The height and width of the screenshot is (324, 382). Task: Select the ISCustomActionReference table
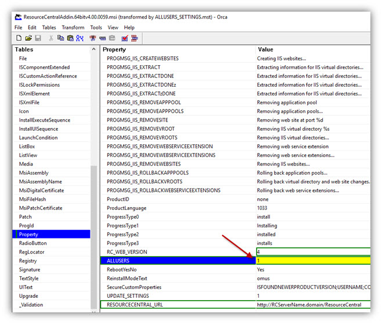pos(48,76)
